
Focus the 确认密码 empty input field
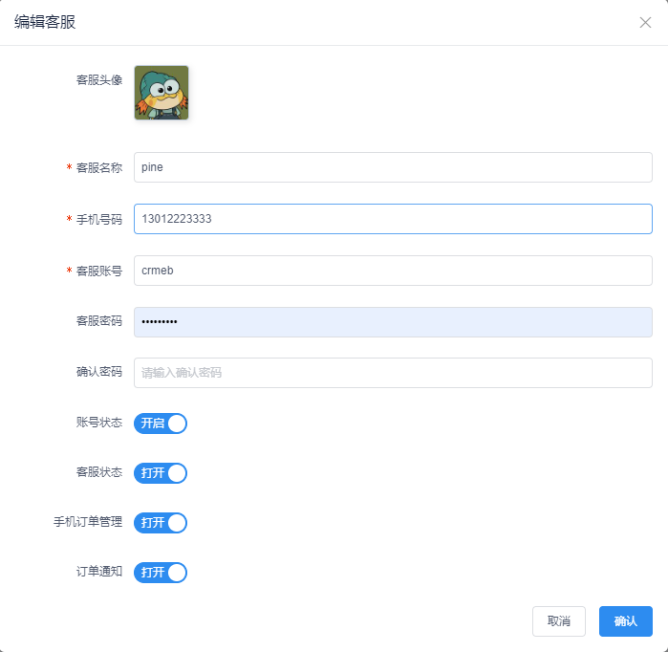point(393,373)
